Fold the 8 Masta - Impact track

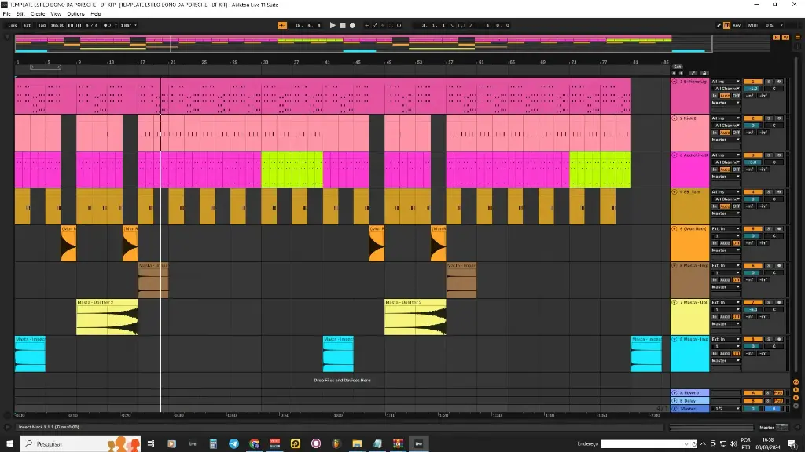(675, 339)
